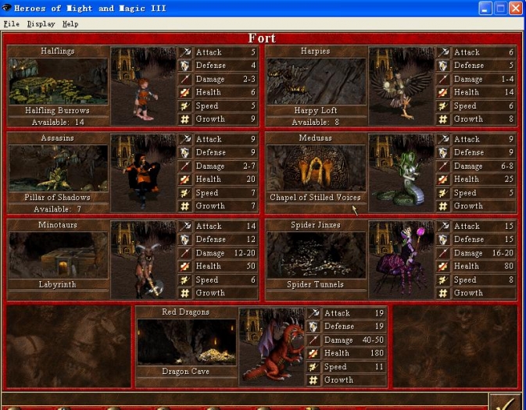The height and width of the screenshot is (410, 526).
Task: Click the Pillar of Shadows dwelling picture
Action: pos(59,168)
